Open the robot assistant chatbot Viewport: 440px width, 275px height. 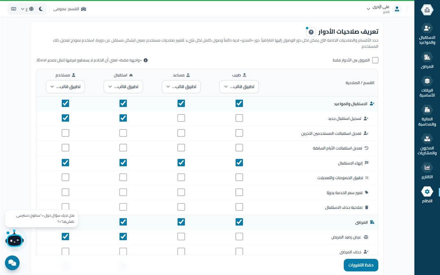pos(14,239)
